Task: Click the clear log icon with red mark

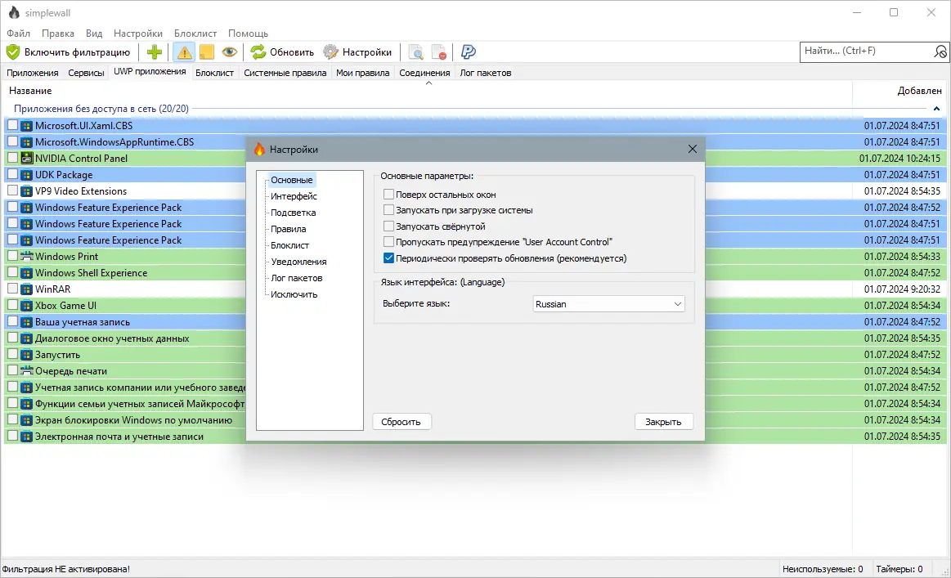Action: pos(439,52)
